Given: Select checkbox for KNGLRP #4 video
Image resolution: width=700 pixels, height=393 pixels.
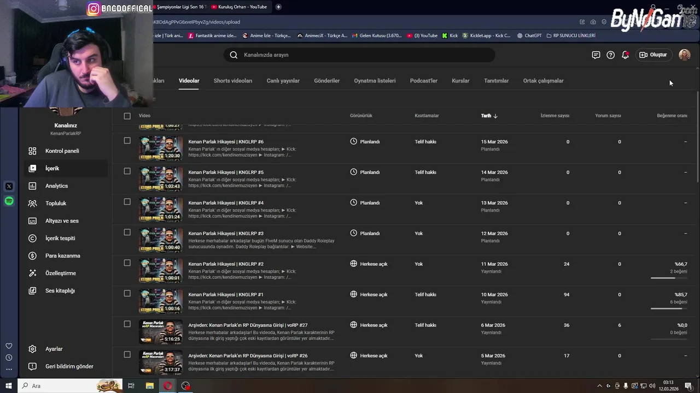Looking at the screenshot, I should point(127,201).
